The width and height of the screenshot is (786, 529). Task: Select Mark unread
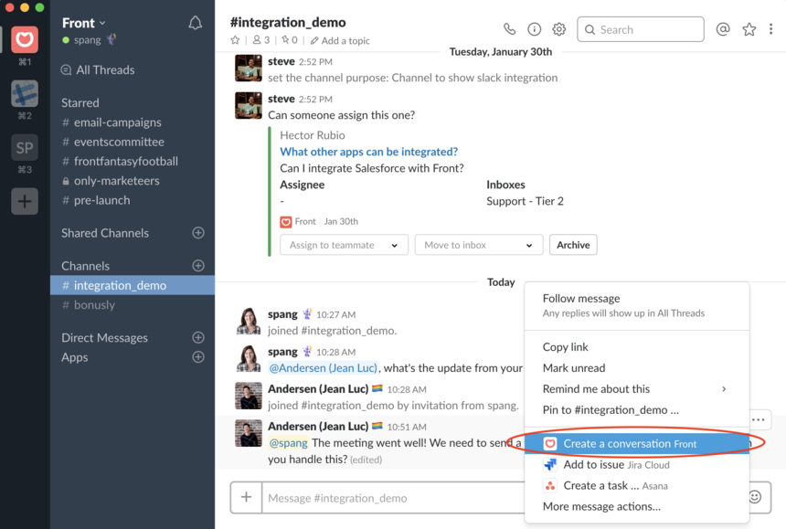point(637,368)
